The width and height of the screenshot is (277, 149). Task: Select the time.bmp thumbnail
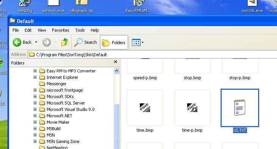145,108
